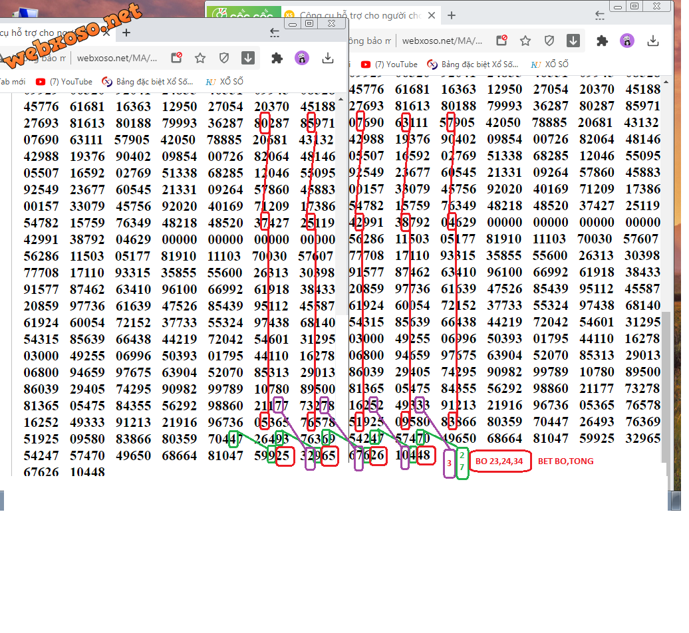
Task: Maximize the left browser window
Action: coord(309,23)
